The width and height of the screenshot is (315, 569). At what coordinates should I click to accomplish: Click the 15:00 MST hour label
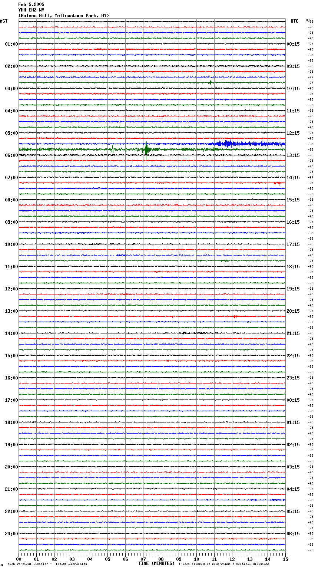point(11,356)
